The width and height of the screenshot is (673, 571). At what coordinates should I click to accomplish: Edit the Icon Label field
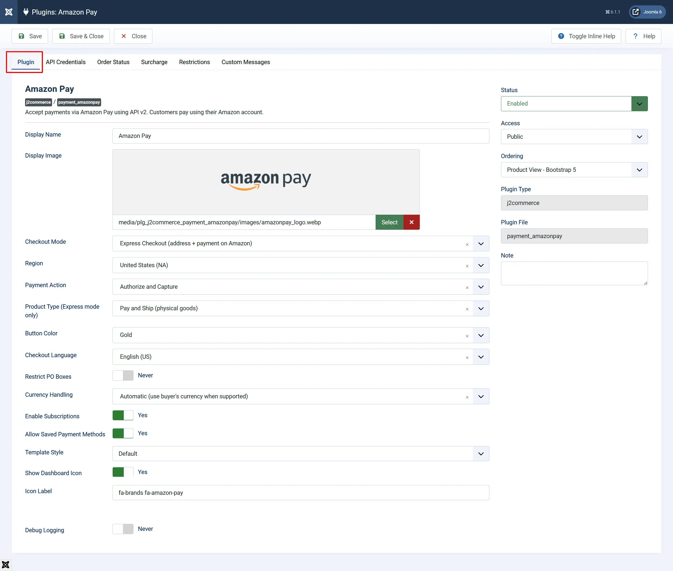tap(301, 493)
